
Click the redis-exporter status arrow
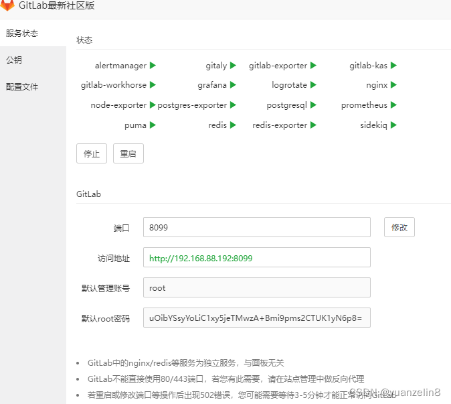coord(313,125)
